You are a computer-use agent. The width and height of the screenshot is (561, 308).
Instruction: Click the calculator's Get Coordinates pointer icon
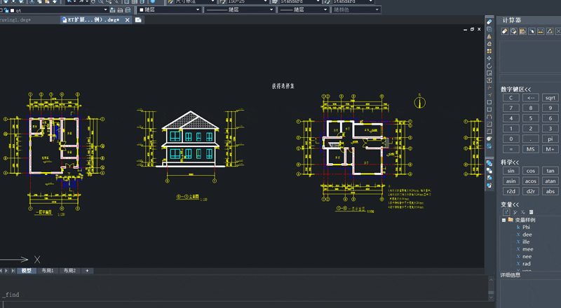532,31
